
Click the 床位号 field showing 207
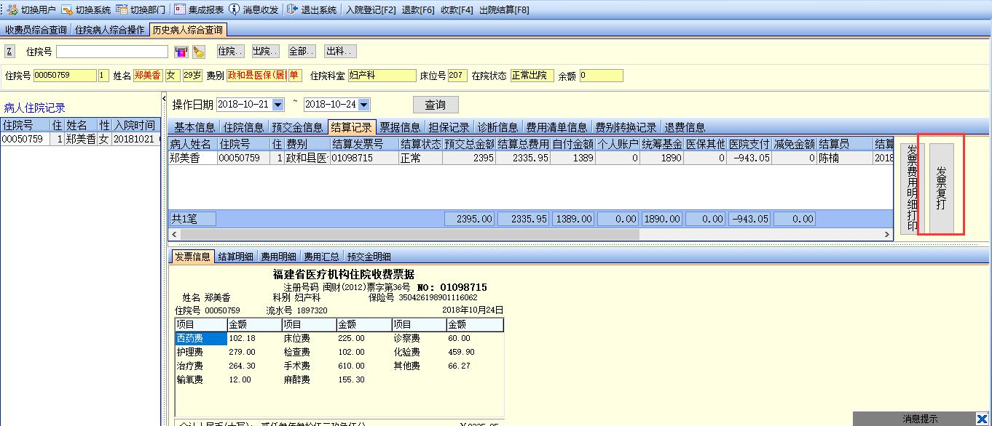point(457,76)
